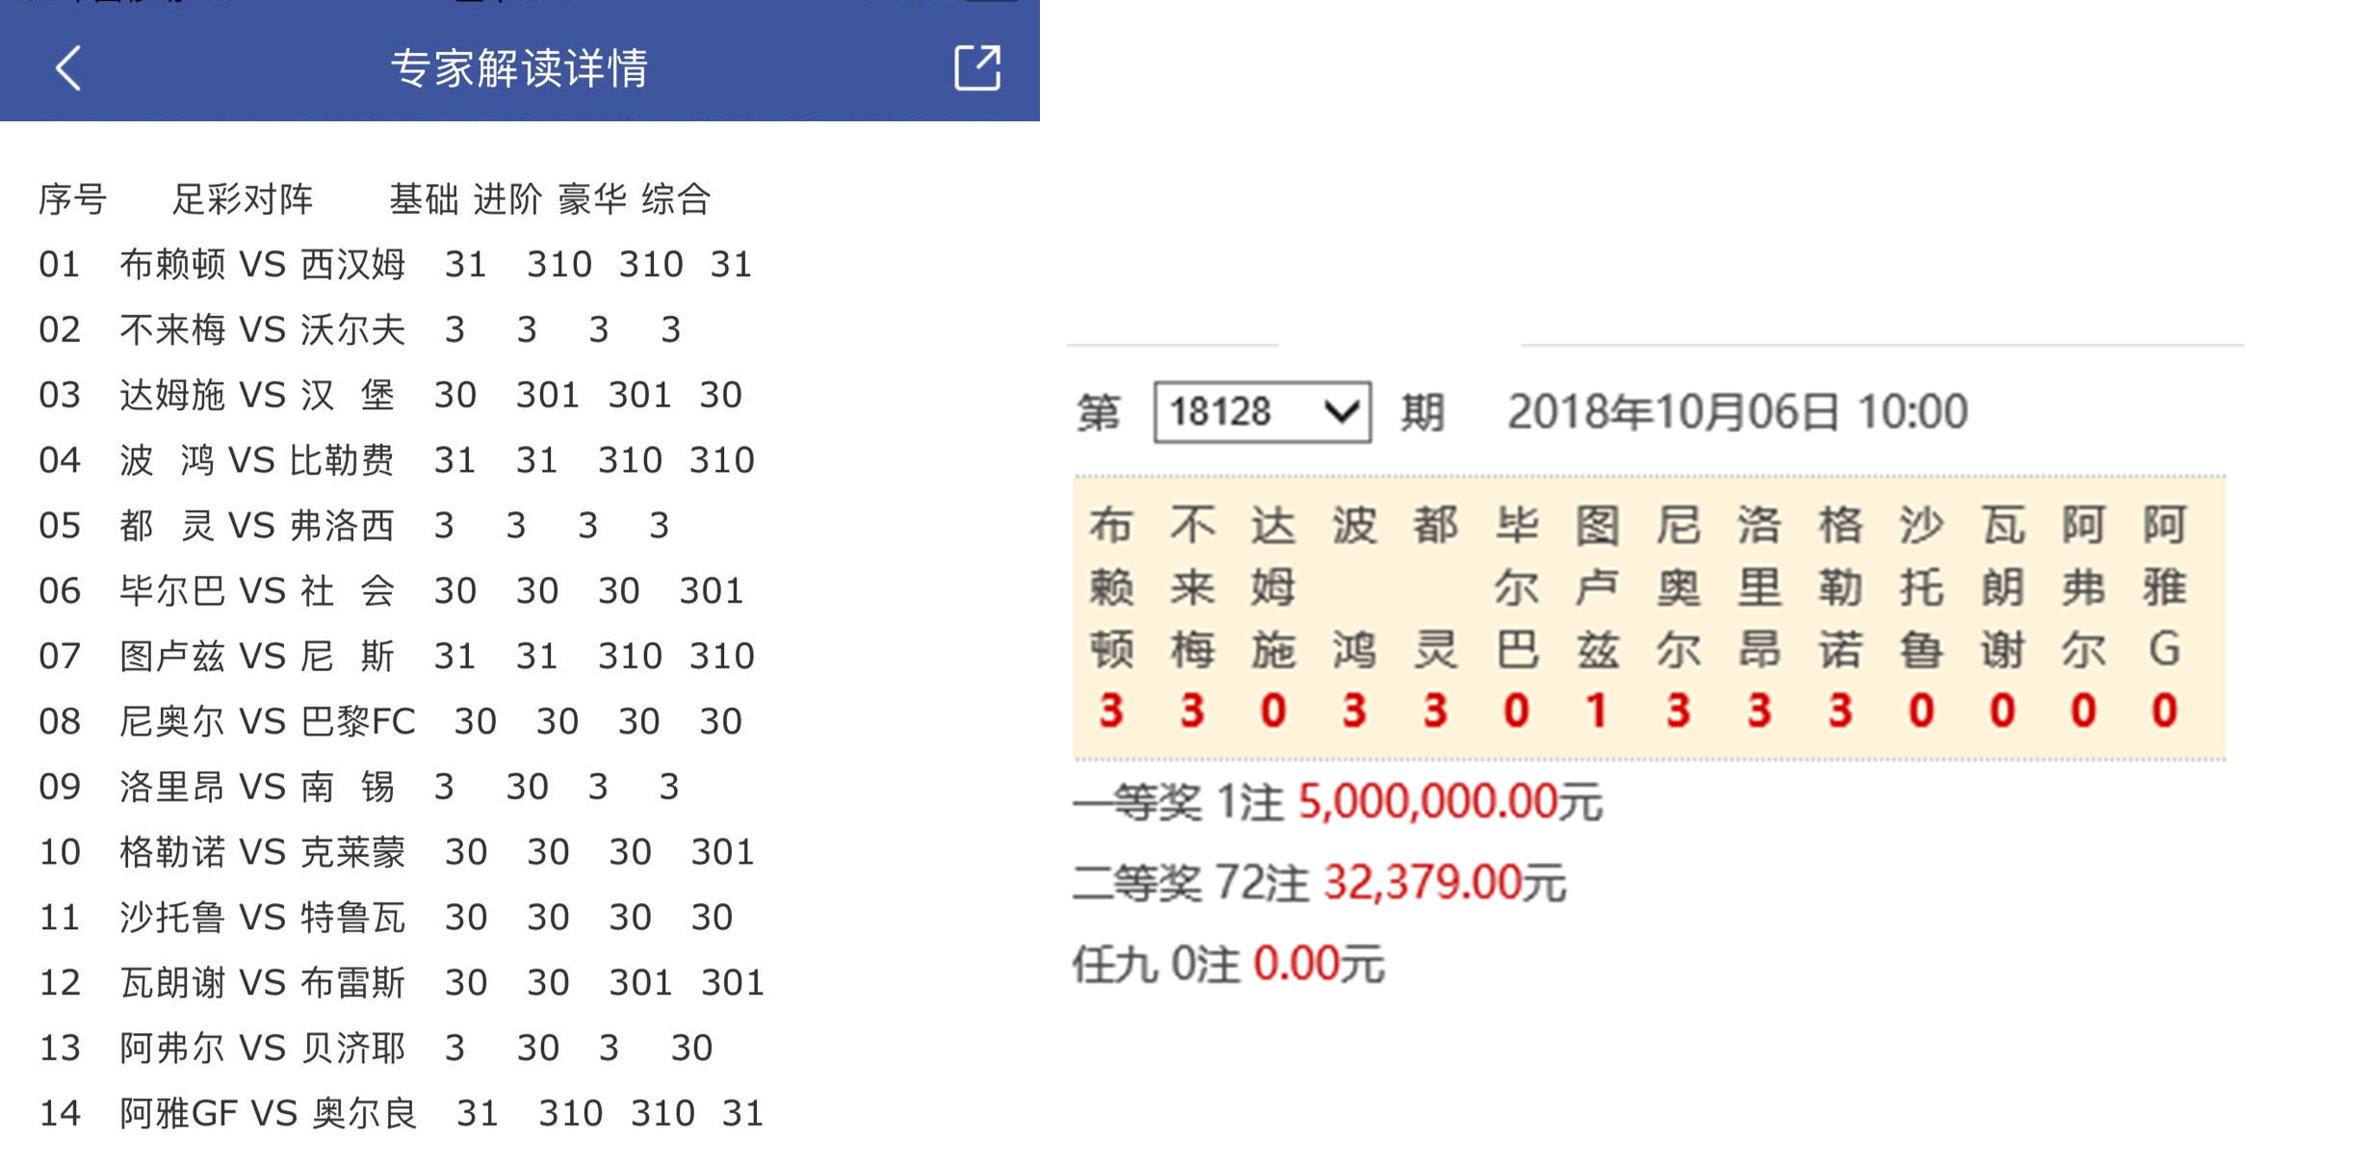Select the 综合 column header
The height and width of the screenshot is (1167, 2362).
click(676, 199)
